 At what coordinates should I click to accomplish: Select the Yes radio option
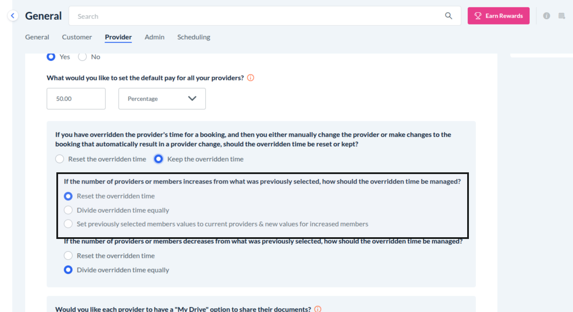pos(51,57)
